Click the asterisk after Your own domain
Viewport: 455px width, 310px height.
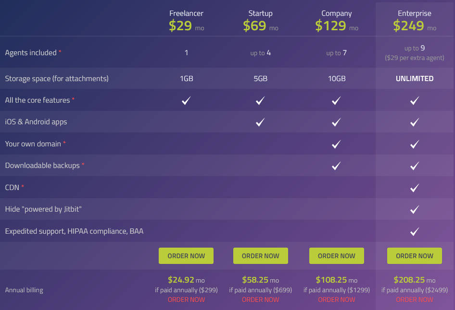pos(65,142)
